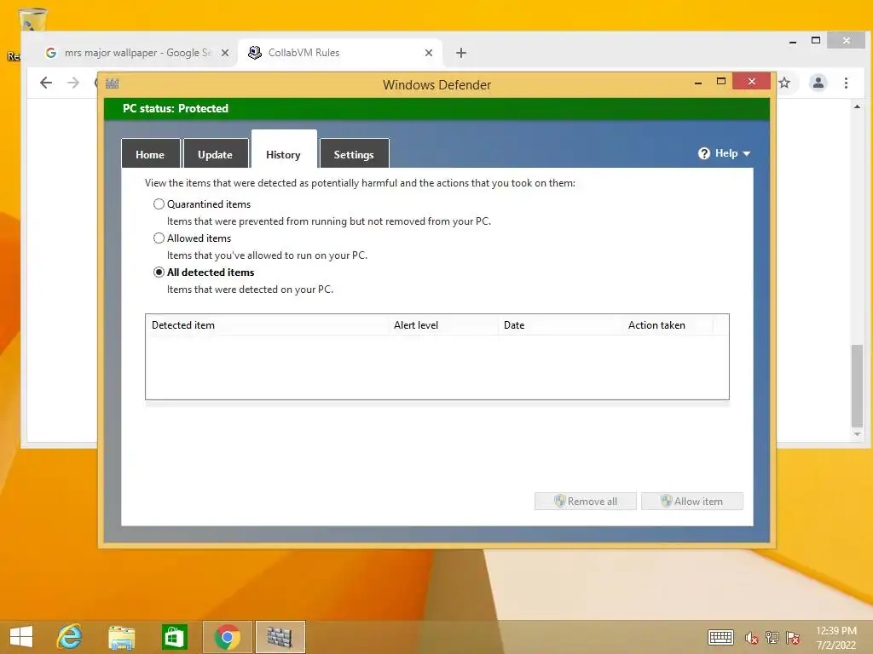
Task: Close the mrs major wallpaper tab
Action: [x=225, y=53]
